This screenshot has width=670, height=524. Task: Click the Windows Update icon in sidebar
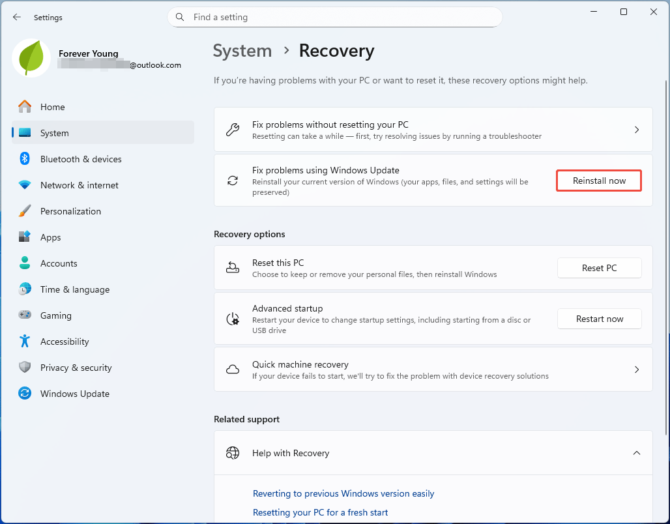(x=25, y=394)
